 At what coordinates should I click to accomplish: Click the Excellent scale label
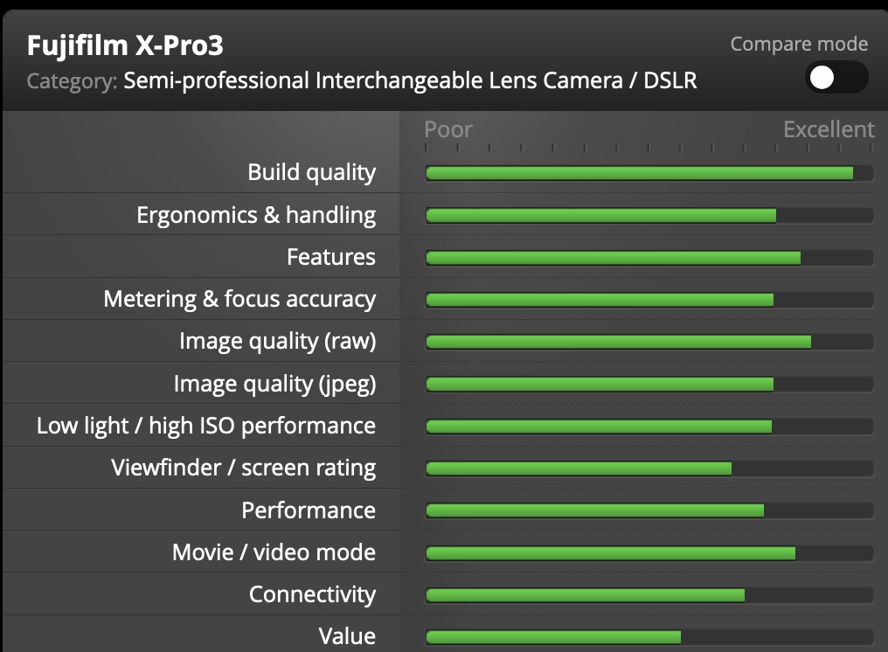pos(829,129)
